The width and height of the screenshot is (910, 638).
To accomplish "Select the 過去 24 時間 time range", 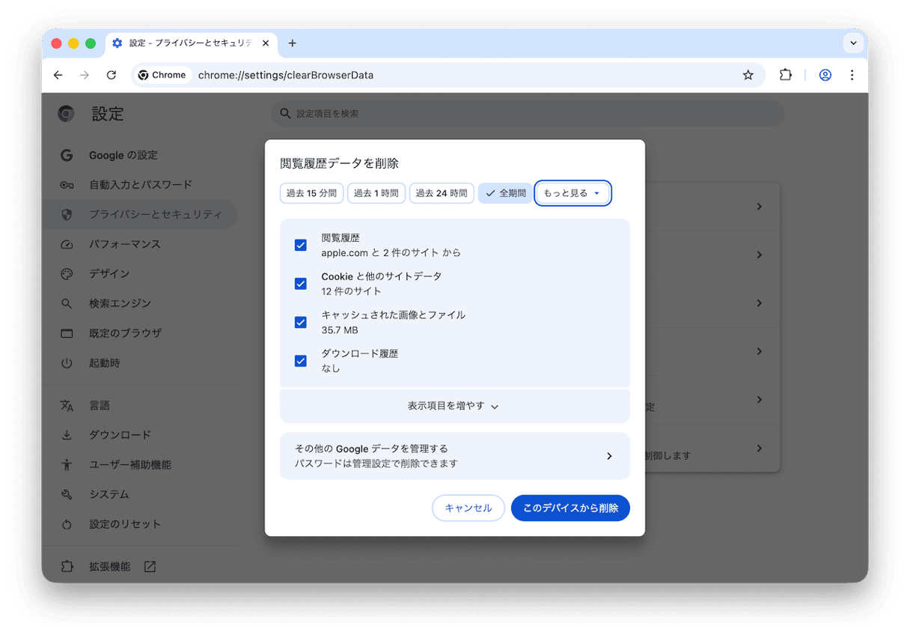I will [x=442, y=193].
